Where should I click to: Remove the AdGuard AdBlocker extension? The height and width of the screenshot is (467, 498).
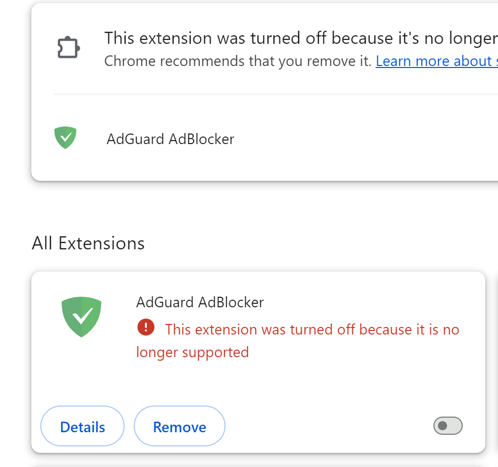point(180,426)
